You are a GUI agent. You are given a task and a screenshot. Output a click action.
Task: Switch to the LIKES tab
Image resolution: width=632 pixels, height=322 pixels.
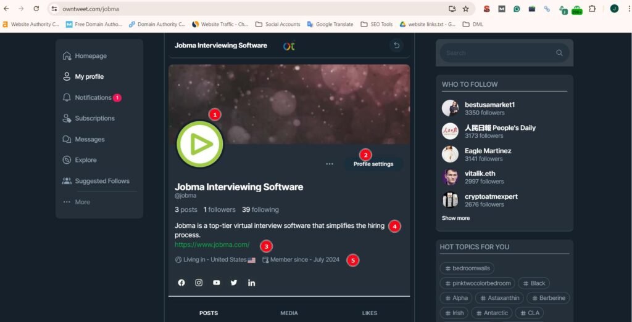370,313
